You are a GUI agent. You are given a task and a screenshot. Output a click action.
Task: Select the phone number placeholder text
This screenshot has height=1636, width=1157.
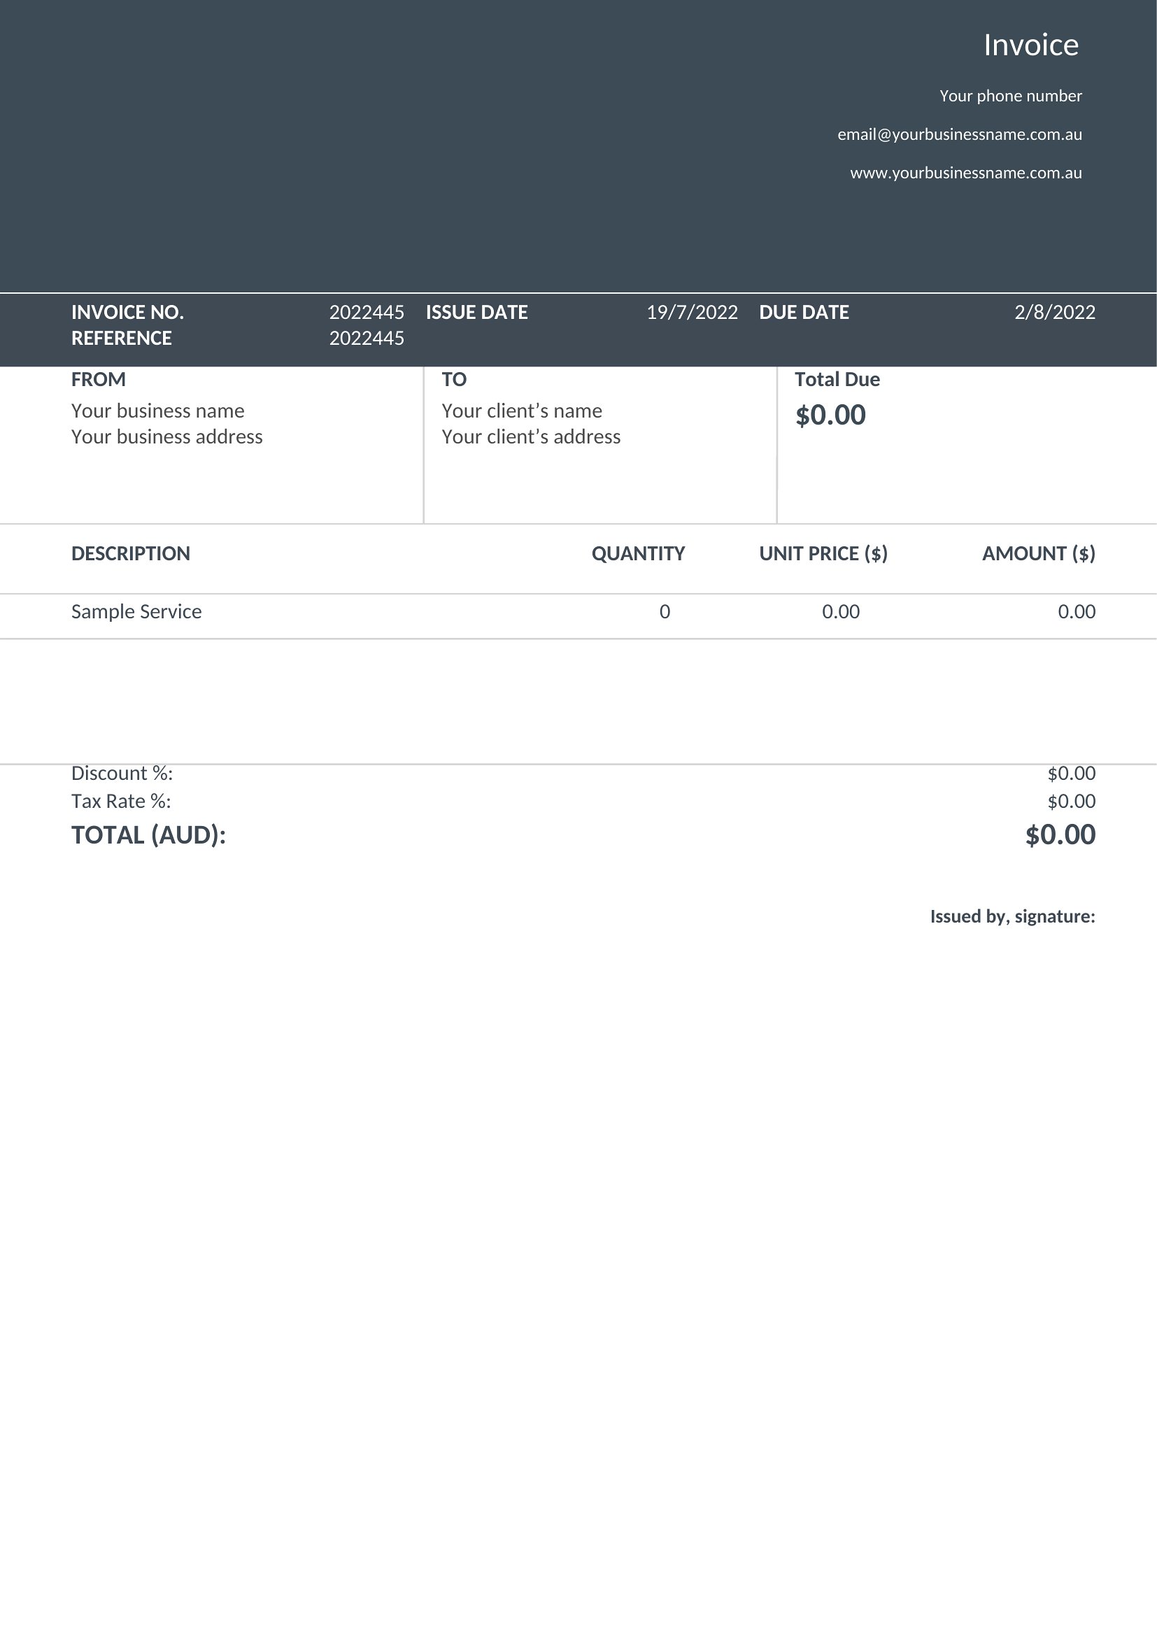(1010, 97)
